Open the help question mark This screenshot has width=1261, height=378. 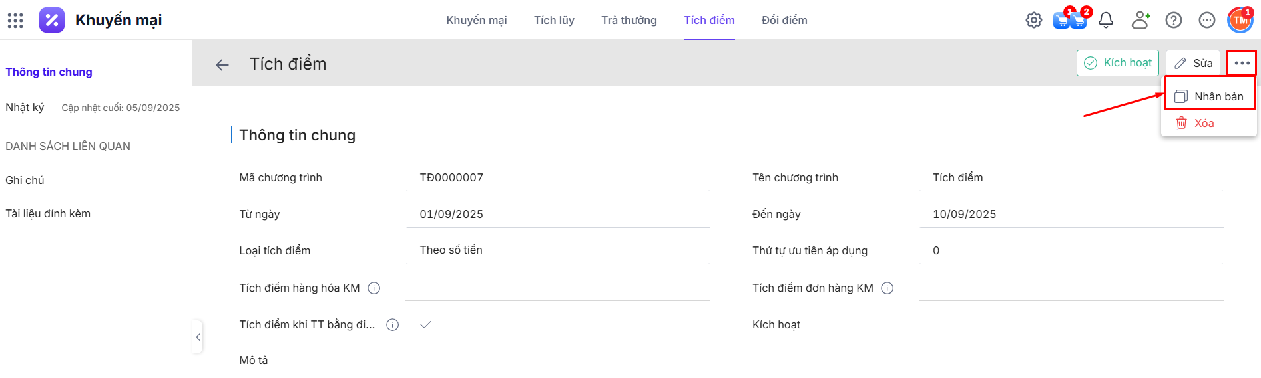pos(1174,20)
